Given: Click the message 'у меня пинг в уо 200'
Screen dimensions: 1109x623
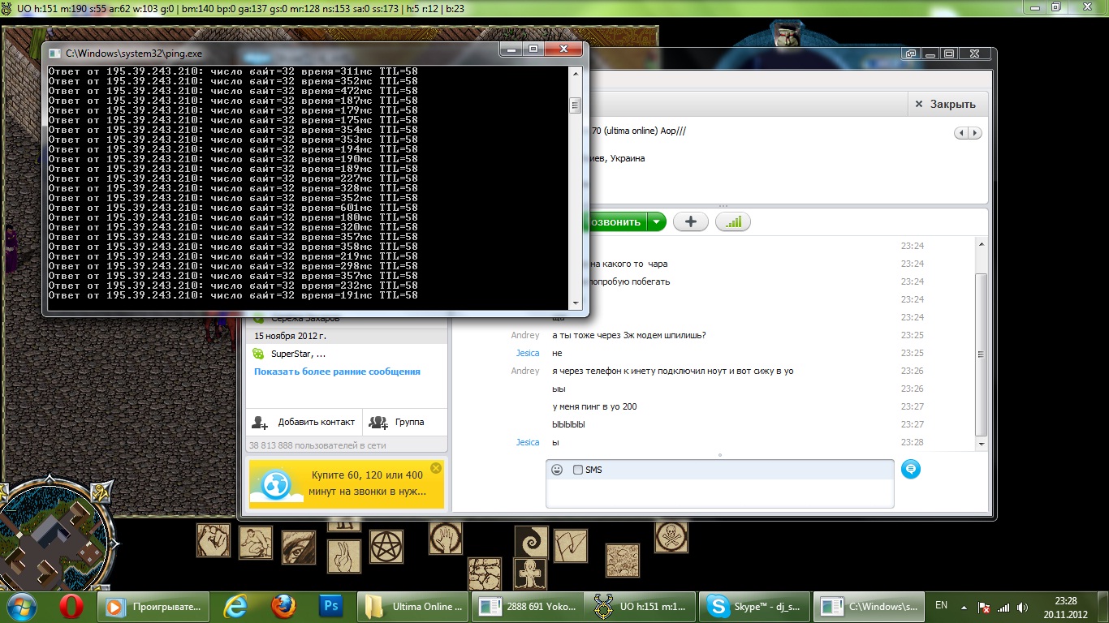Looking at the screenshot, I should 594,406.
